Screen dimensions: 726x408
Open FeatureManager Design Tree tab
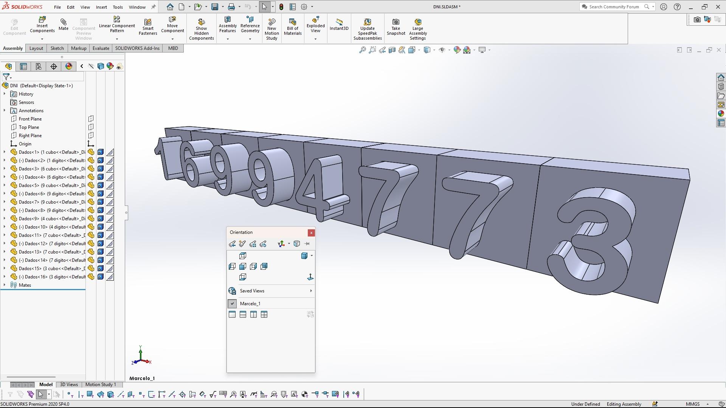tap(8, 66)
